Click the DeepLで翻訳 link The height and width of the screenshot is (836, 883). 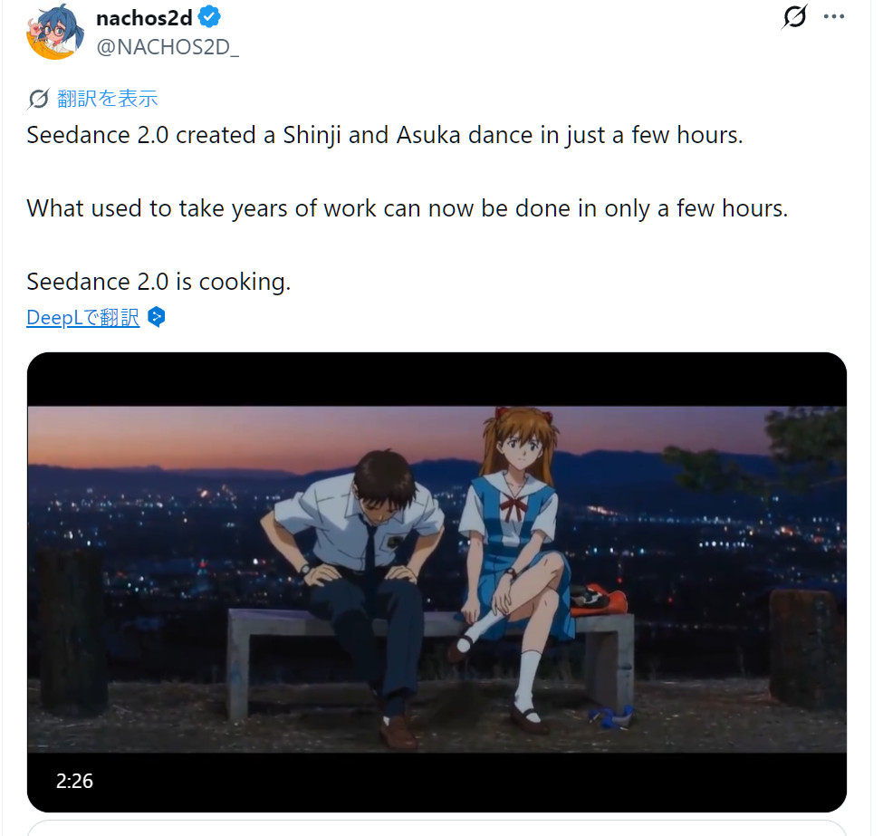[x=83, y=317]
